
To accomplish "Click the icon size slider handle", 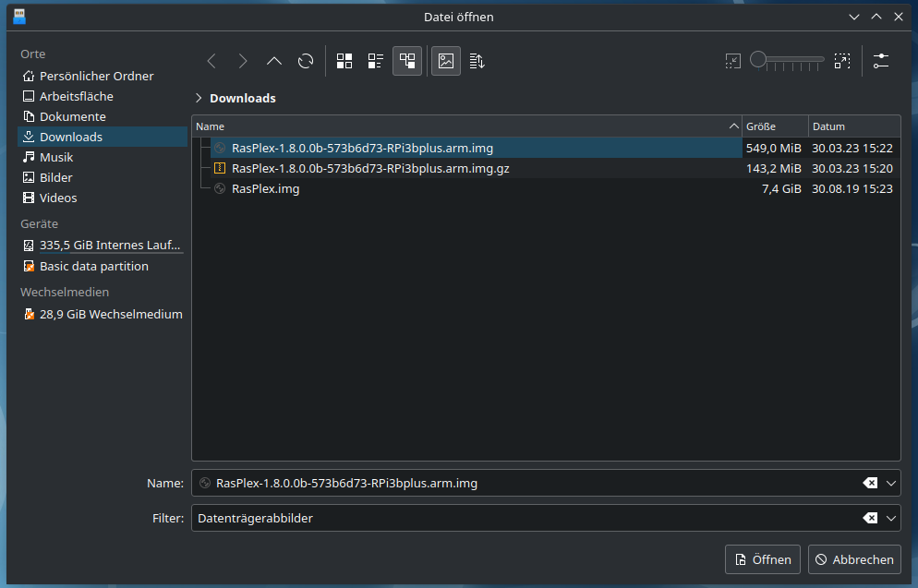I will 758,59.
